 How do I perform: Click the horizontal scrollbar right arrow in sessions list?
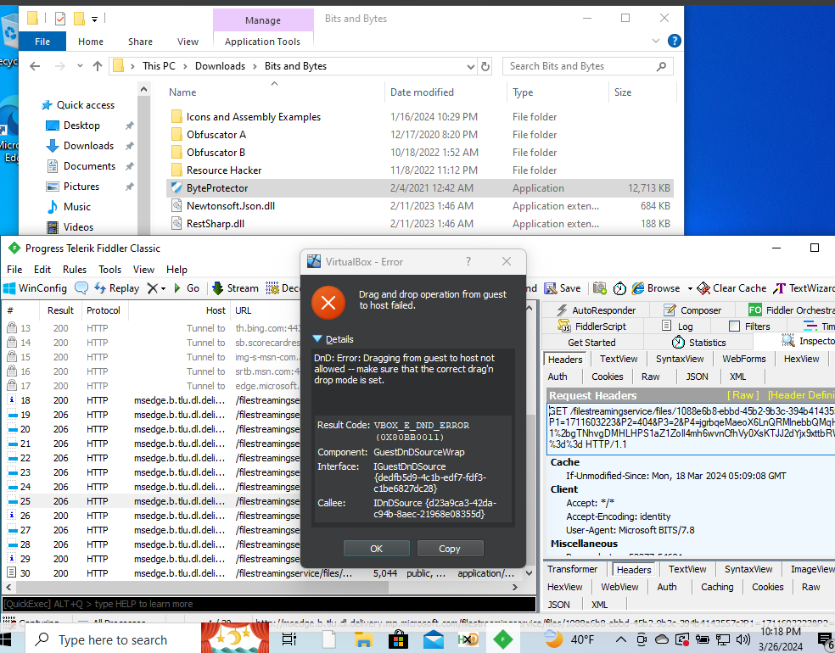point(514,587)
